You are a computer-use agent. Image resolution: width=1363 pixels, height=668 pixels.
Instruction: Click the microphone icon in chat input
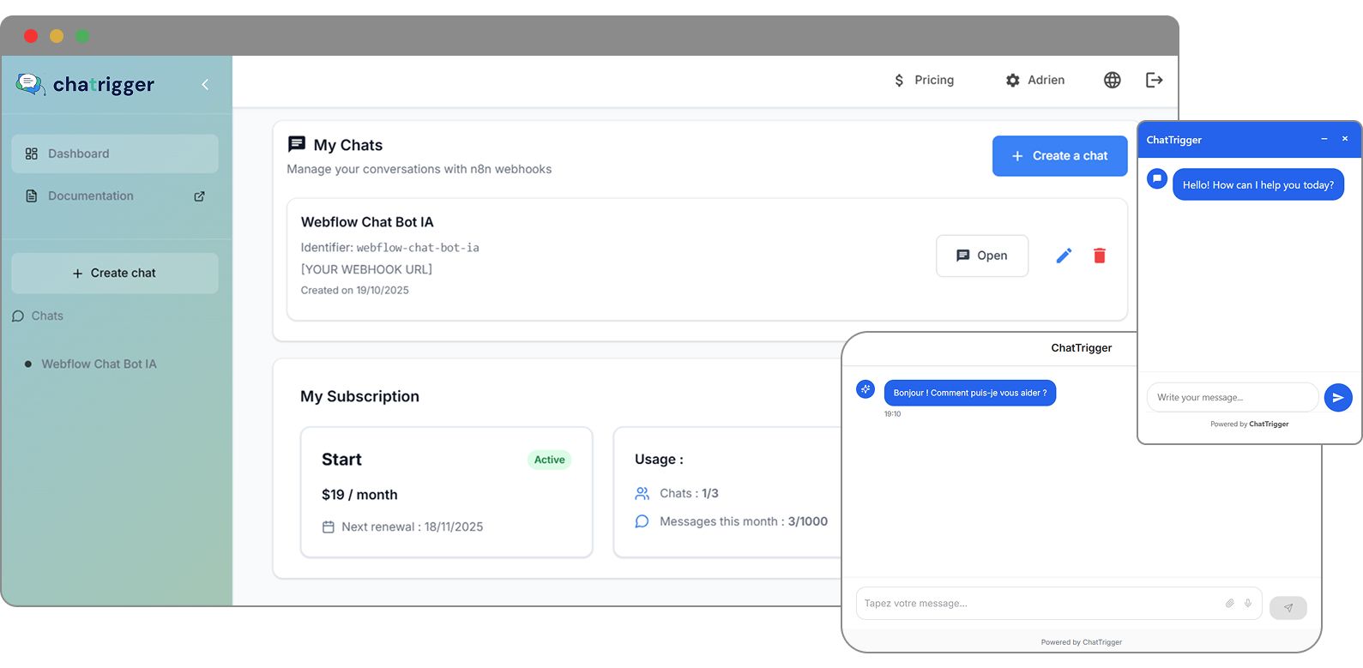click(1247, 604)
